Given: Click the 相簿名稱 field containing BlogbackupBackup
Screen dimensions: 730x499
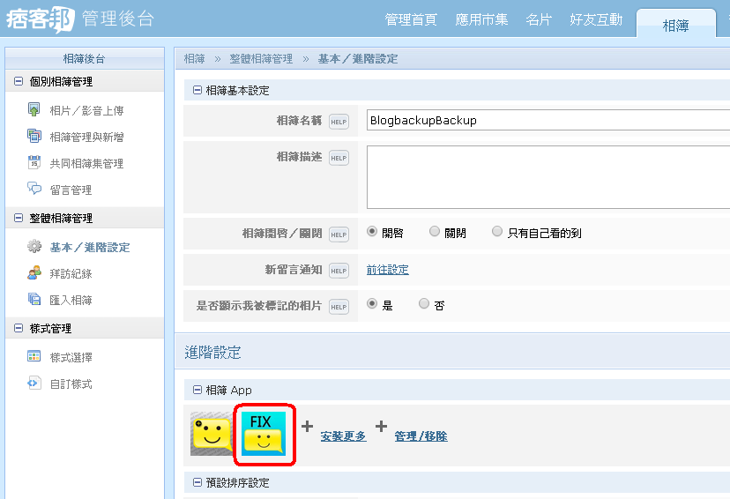Looking at the screenshot, I should [x=548, y=120].
